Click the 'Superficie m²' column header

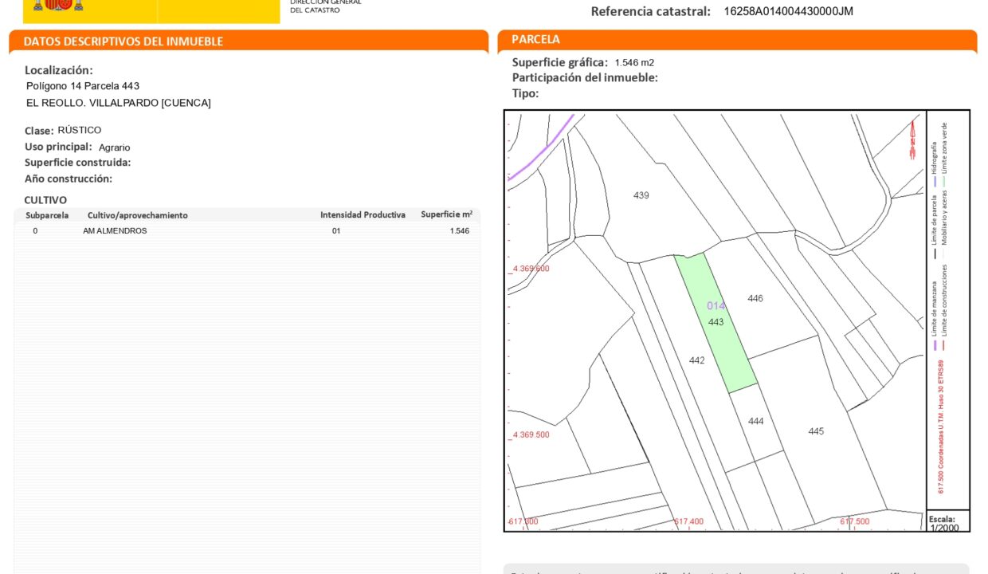(x=447, y=214)
